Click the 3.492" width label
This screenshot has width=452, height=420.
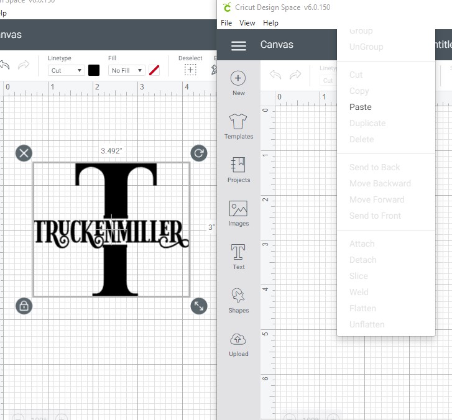pos(111,150)
